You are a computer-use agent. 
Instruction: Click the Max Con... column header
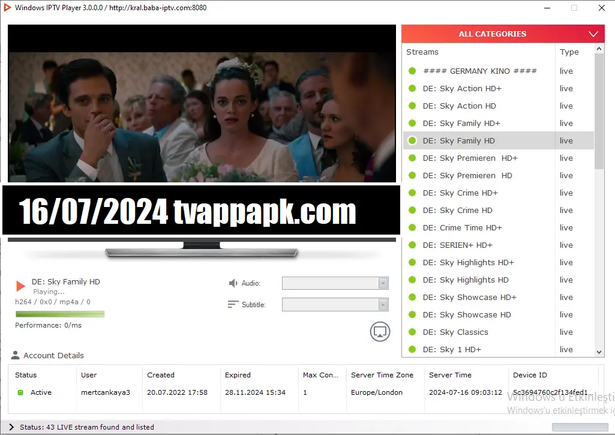320,375
